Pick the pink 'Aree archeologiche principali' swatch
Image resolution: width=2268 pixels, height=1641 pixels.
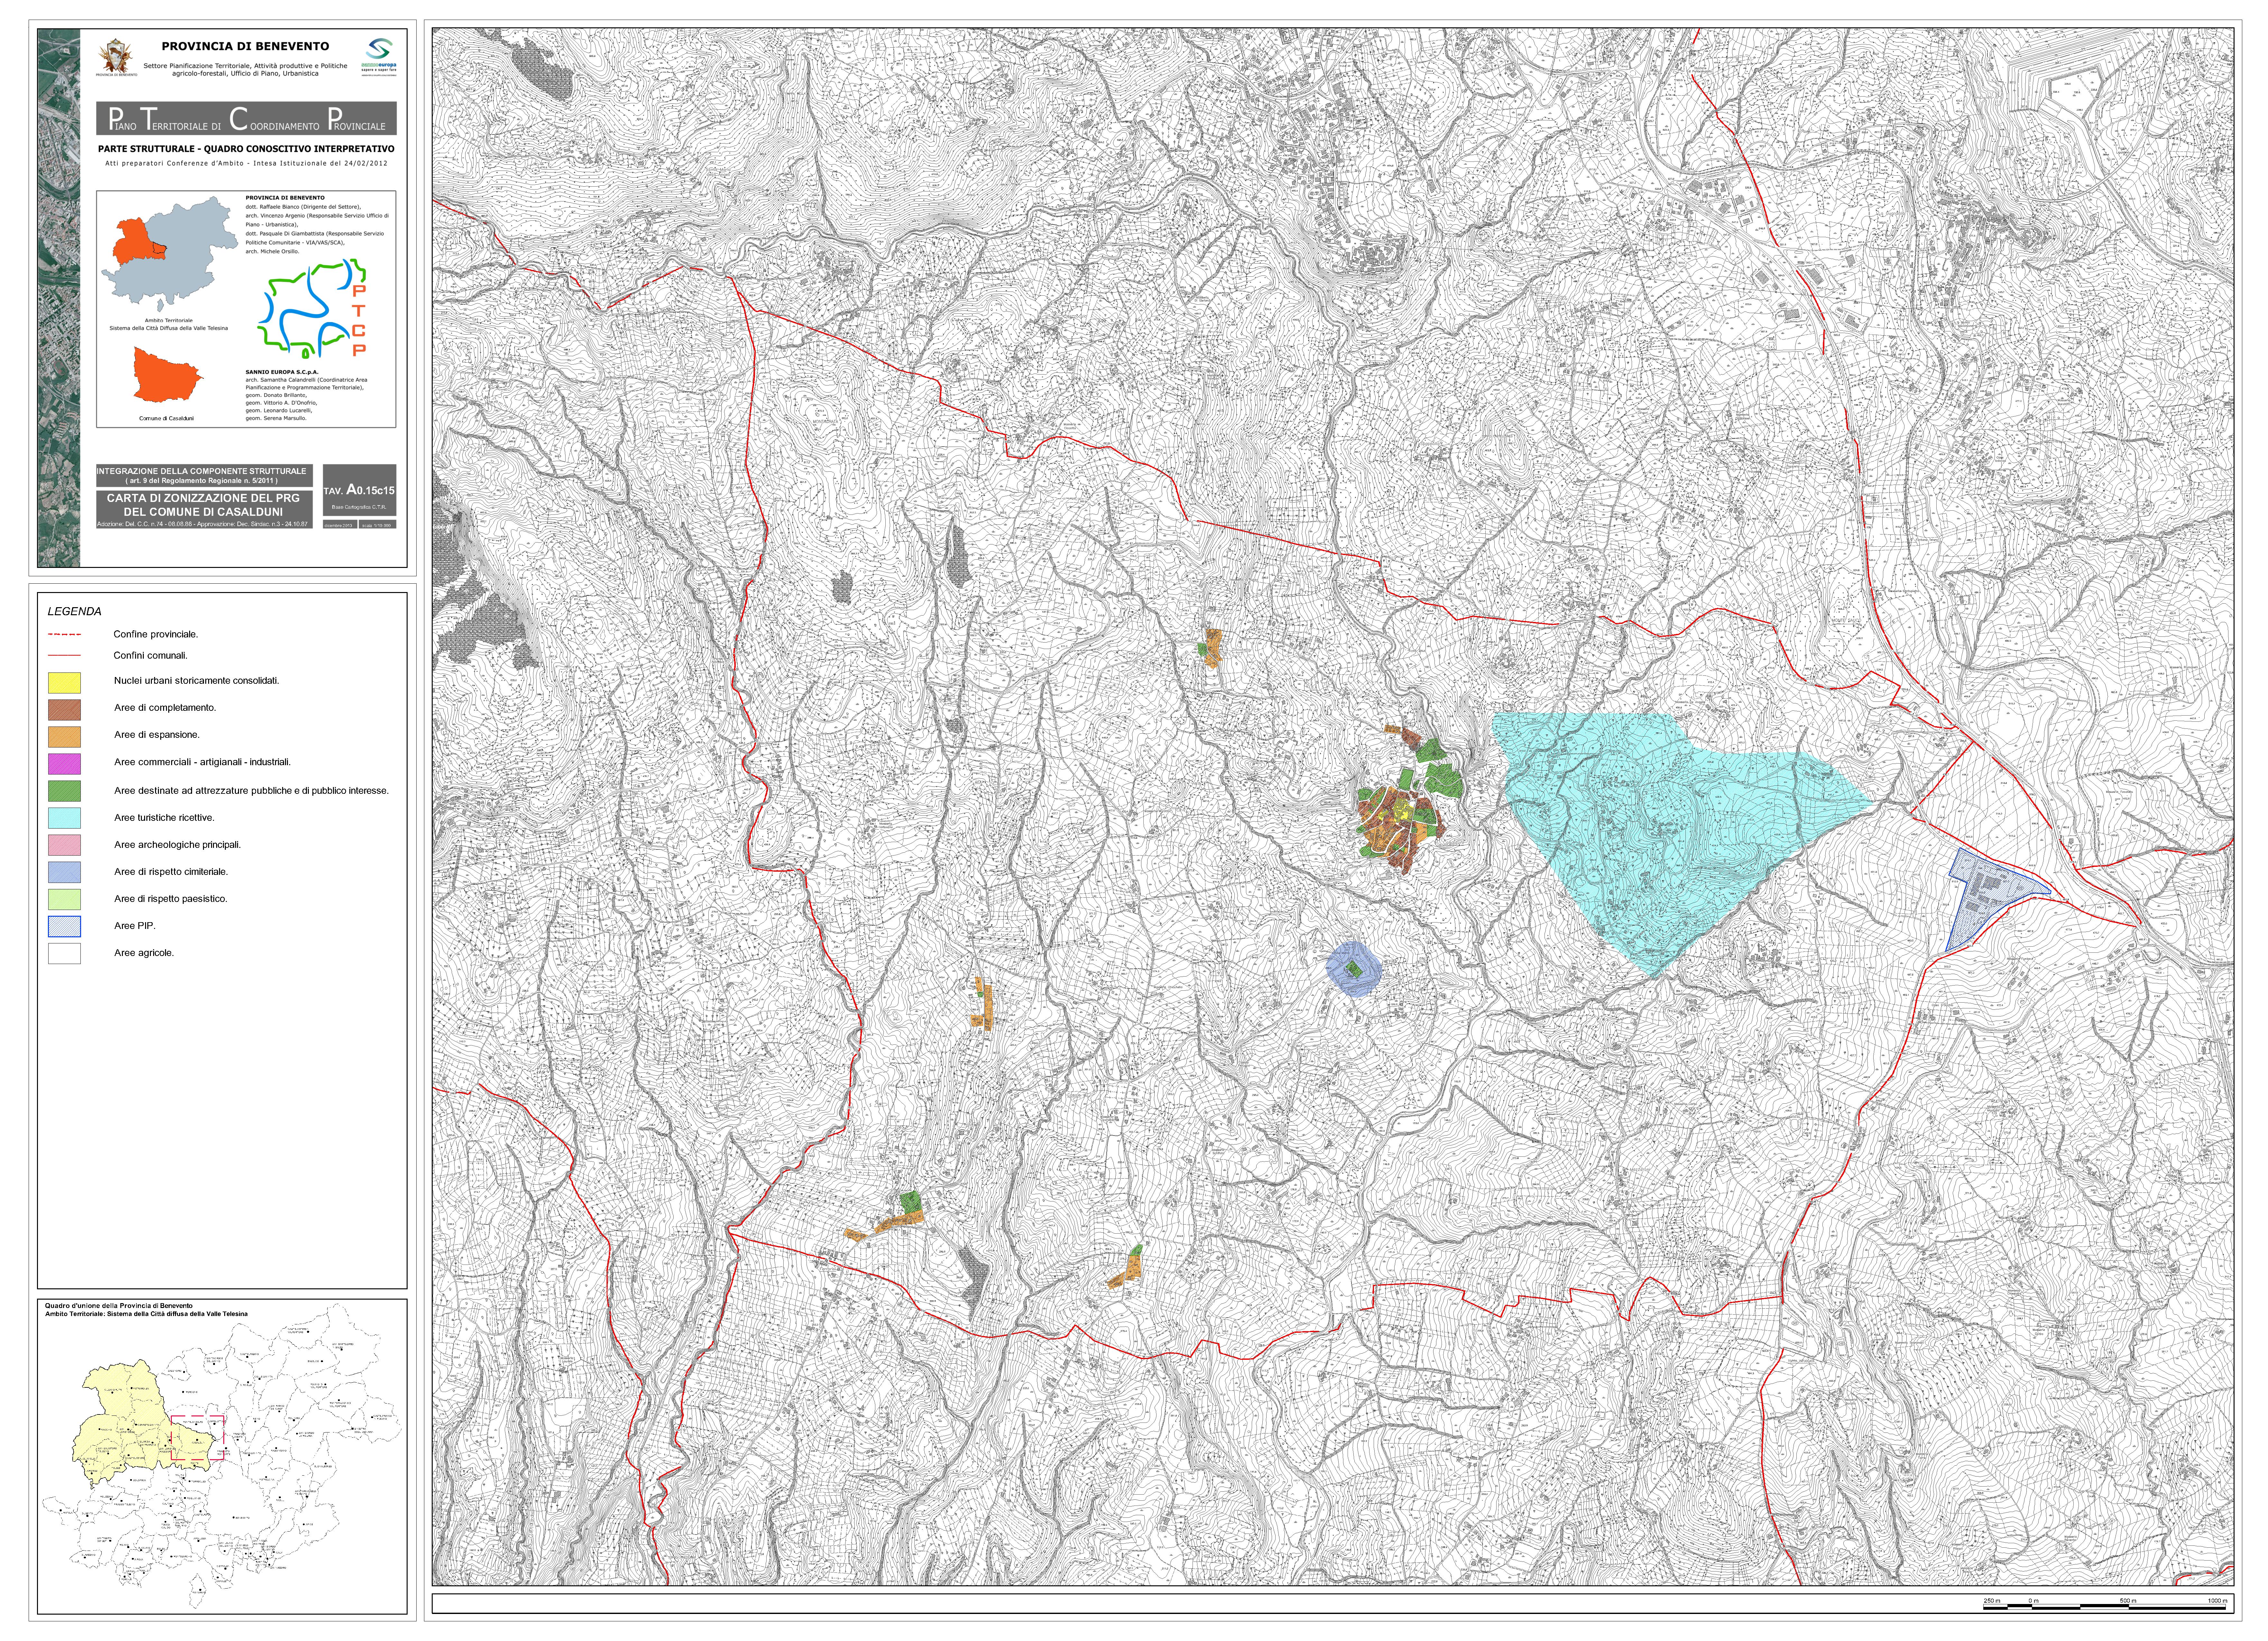click(64, 845)
